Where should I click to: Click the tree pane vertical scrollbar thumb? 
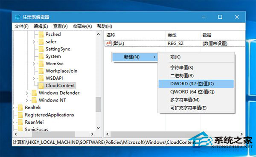[98, 105]
